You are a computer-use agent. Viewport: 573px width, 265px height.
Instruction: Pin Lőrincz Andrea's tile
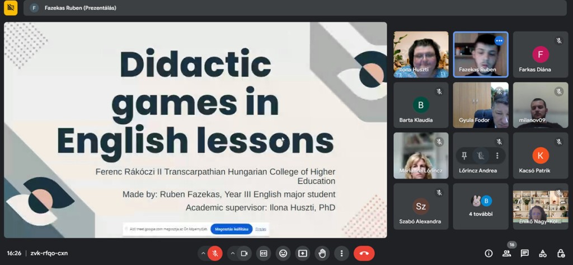click(x=464, y=156)
